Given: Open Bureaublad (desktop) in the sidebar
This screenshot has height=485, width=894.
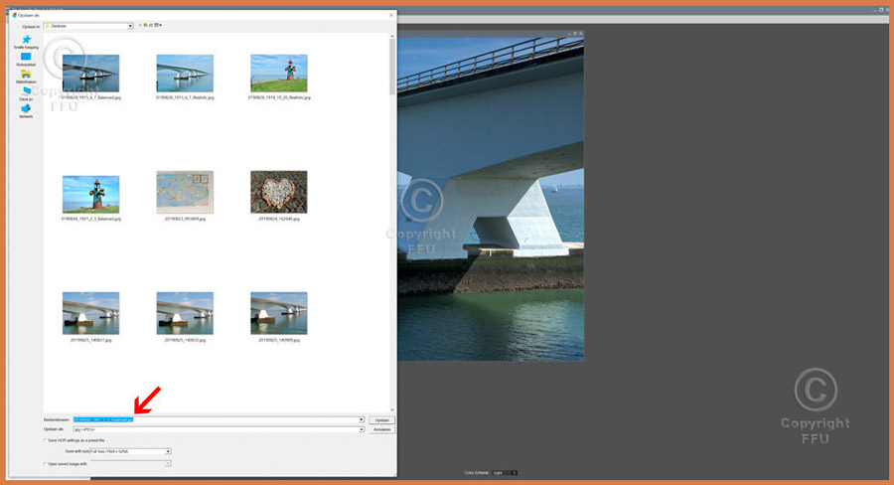Looking at the screenshot, I should coord(26,60).
